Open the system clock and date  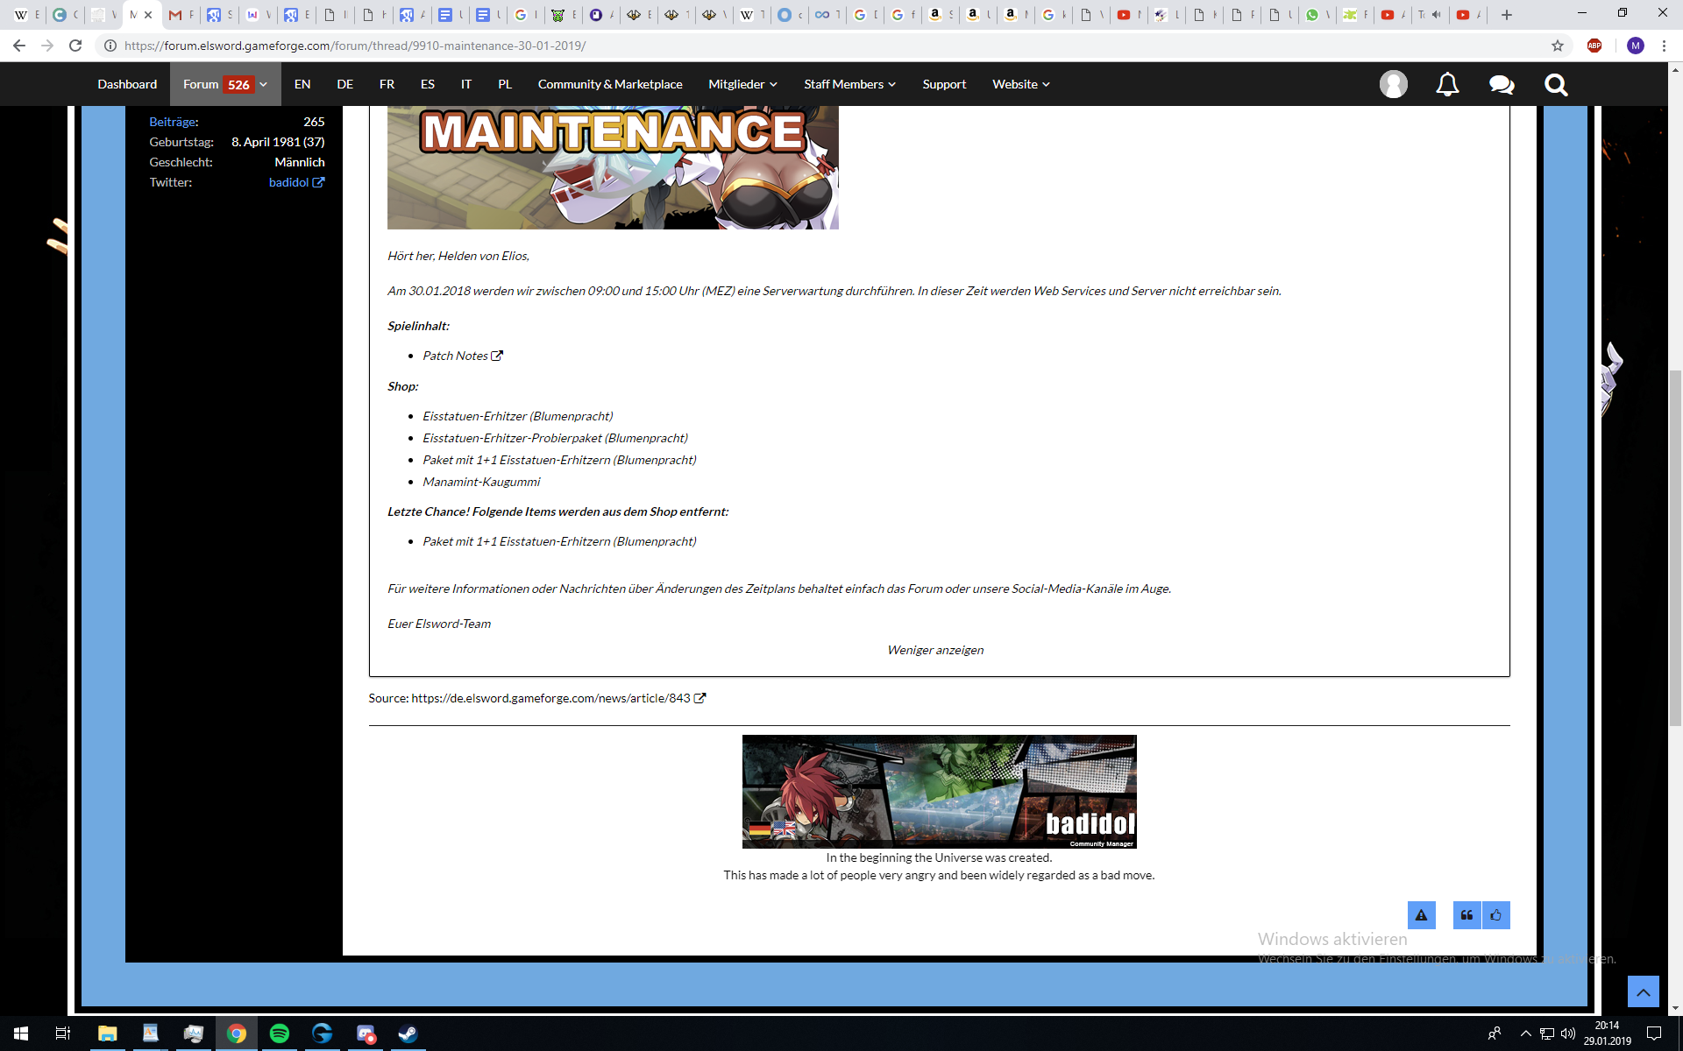pos(1607,1033)
